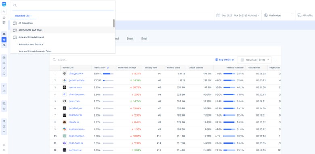315x154 pixels.
Task: Choose AI Chatbots and Tools industry
Action: pos(62,30)
